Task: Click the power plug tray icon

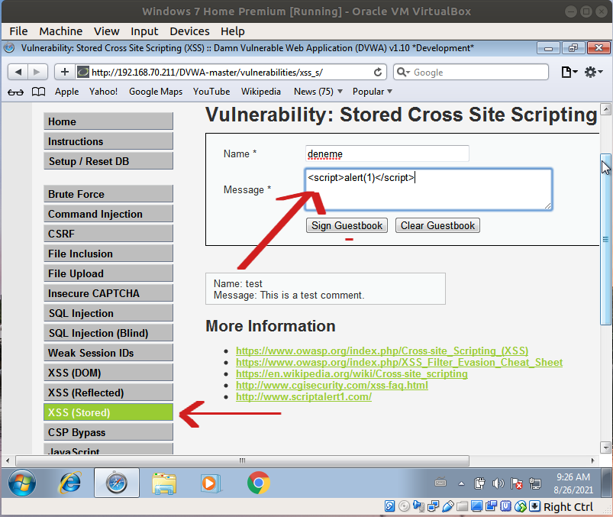Action: click(x=479, y=483)
